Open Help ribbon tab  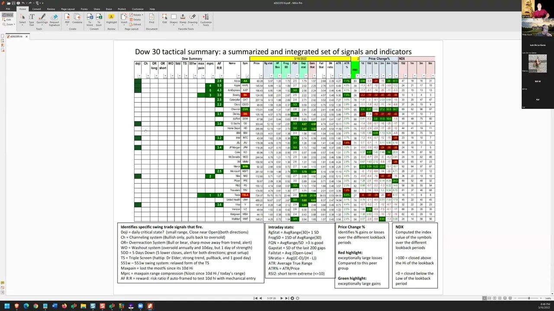[152, 9]
